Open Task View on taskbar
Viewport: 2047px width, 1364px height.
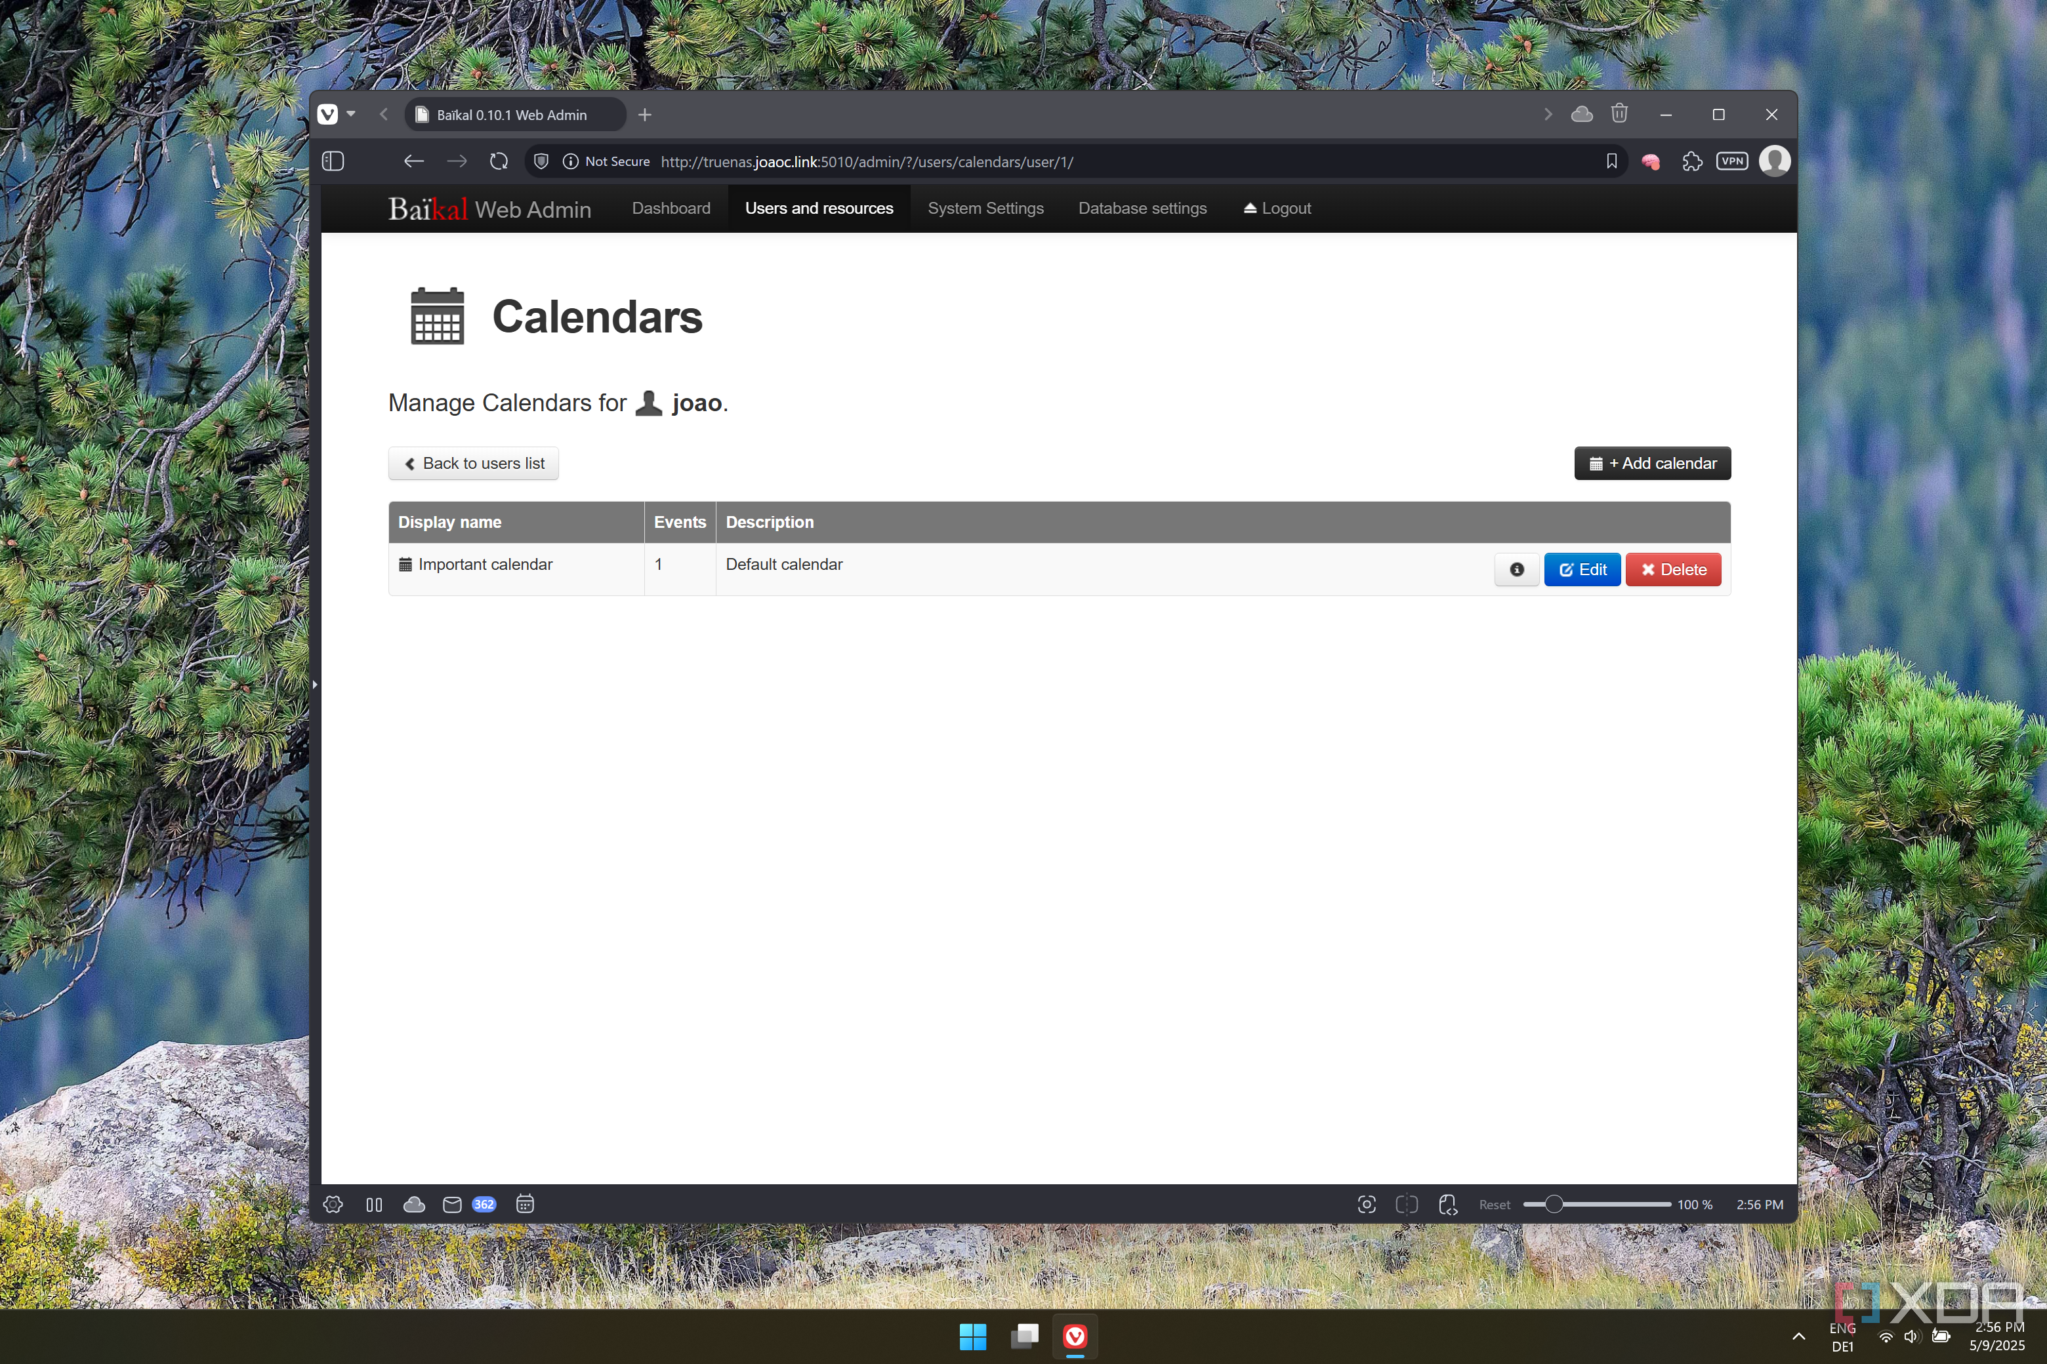pos(1024,1337)
